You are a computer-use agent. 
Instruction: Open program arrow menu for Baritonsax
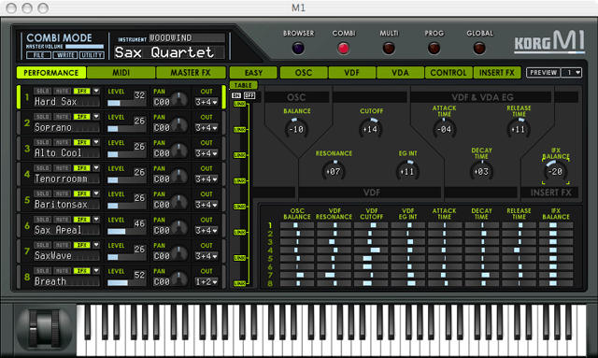96,193
